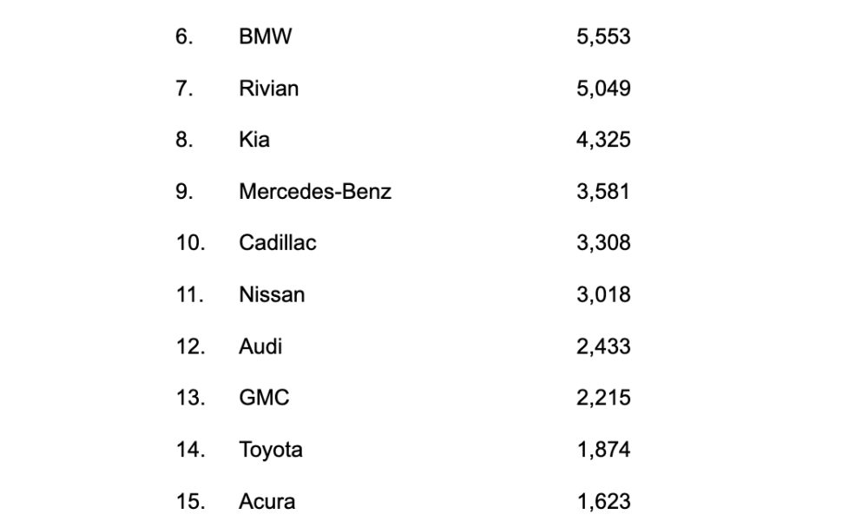The image size is (868, 521).
Task: Select the 1,874 Toyota figure
Action: point(604,450)
